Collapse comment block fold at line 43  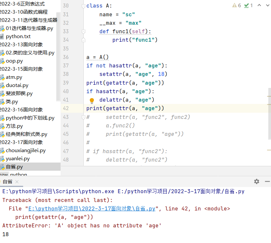[x=83, y=117]
